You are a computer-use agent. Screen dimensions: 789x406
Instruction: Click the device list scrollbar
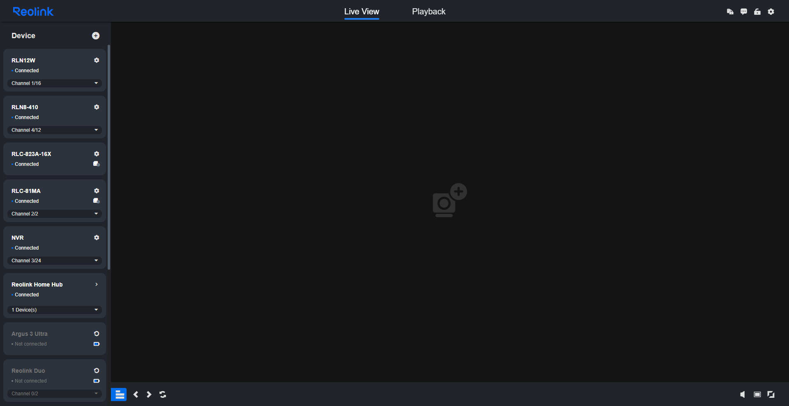[109, 157]
